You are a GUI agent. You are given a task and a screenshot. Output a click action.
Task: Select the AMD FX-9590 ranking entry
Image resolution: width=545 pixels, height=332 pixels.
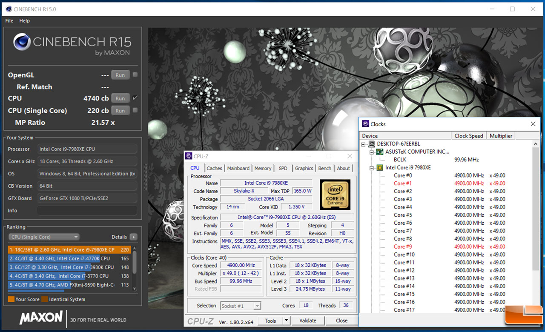click(x=70, y=285)
